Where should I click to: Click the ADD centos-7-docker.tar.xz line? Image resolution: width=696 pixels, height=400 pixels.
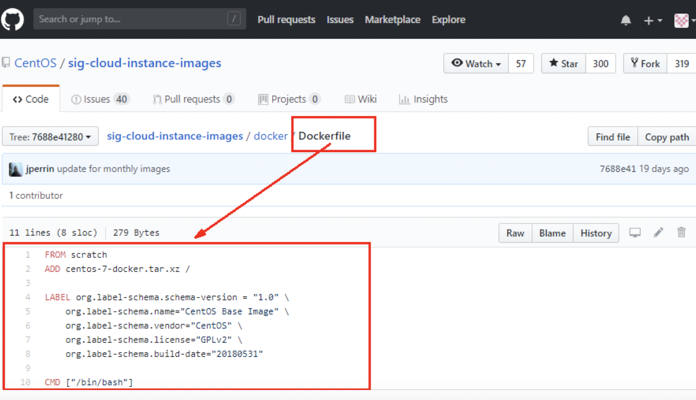coord(117,269)
